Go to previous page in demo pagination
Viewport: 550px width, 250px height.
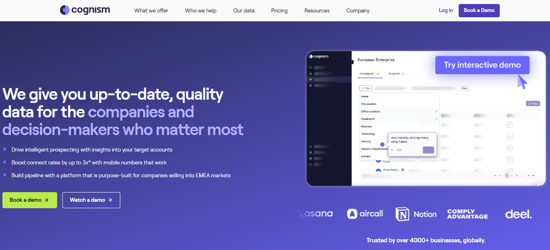click(500, 176)
